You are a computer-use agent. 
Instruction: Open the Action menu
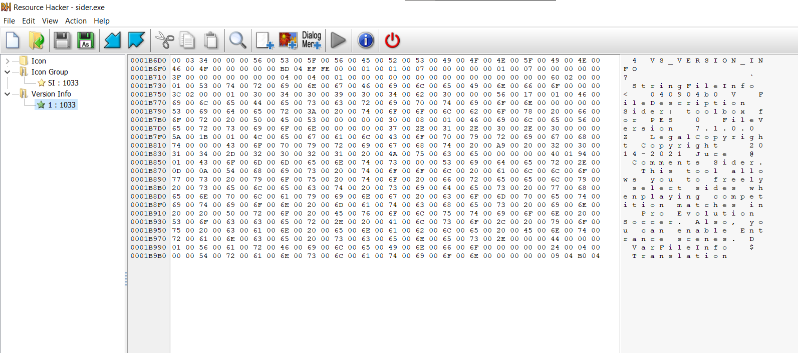(x=76, y=21)
